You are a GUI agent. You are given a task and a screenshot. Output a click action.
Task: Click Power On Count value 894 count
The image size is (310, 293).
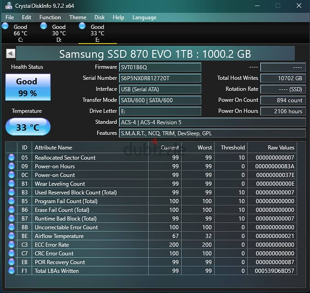[x=283, y=100]
